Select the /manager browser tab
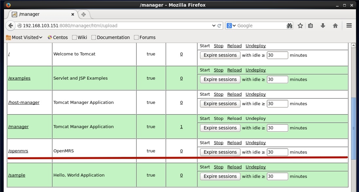Screen dimensions: 359x192 click(43, 14)
